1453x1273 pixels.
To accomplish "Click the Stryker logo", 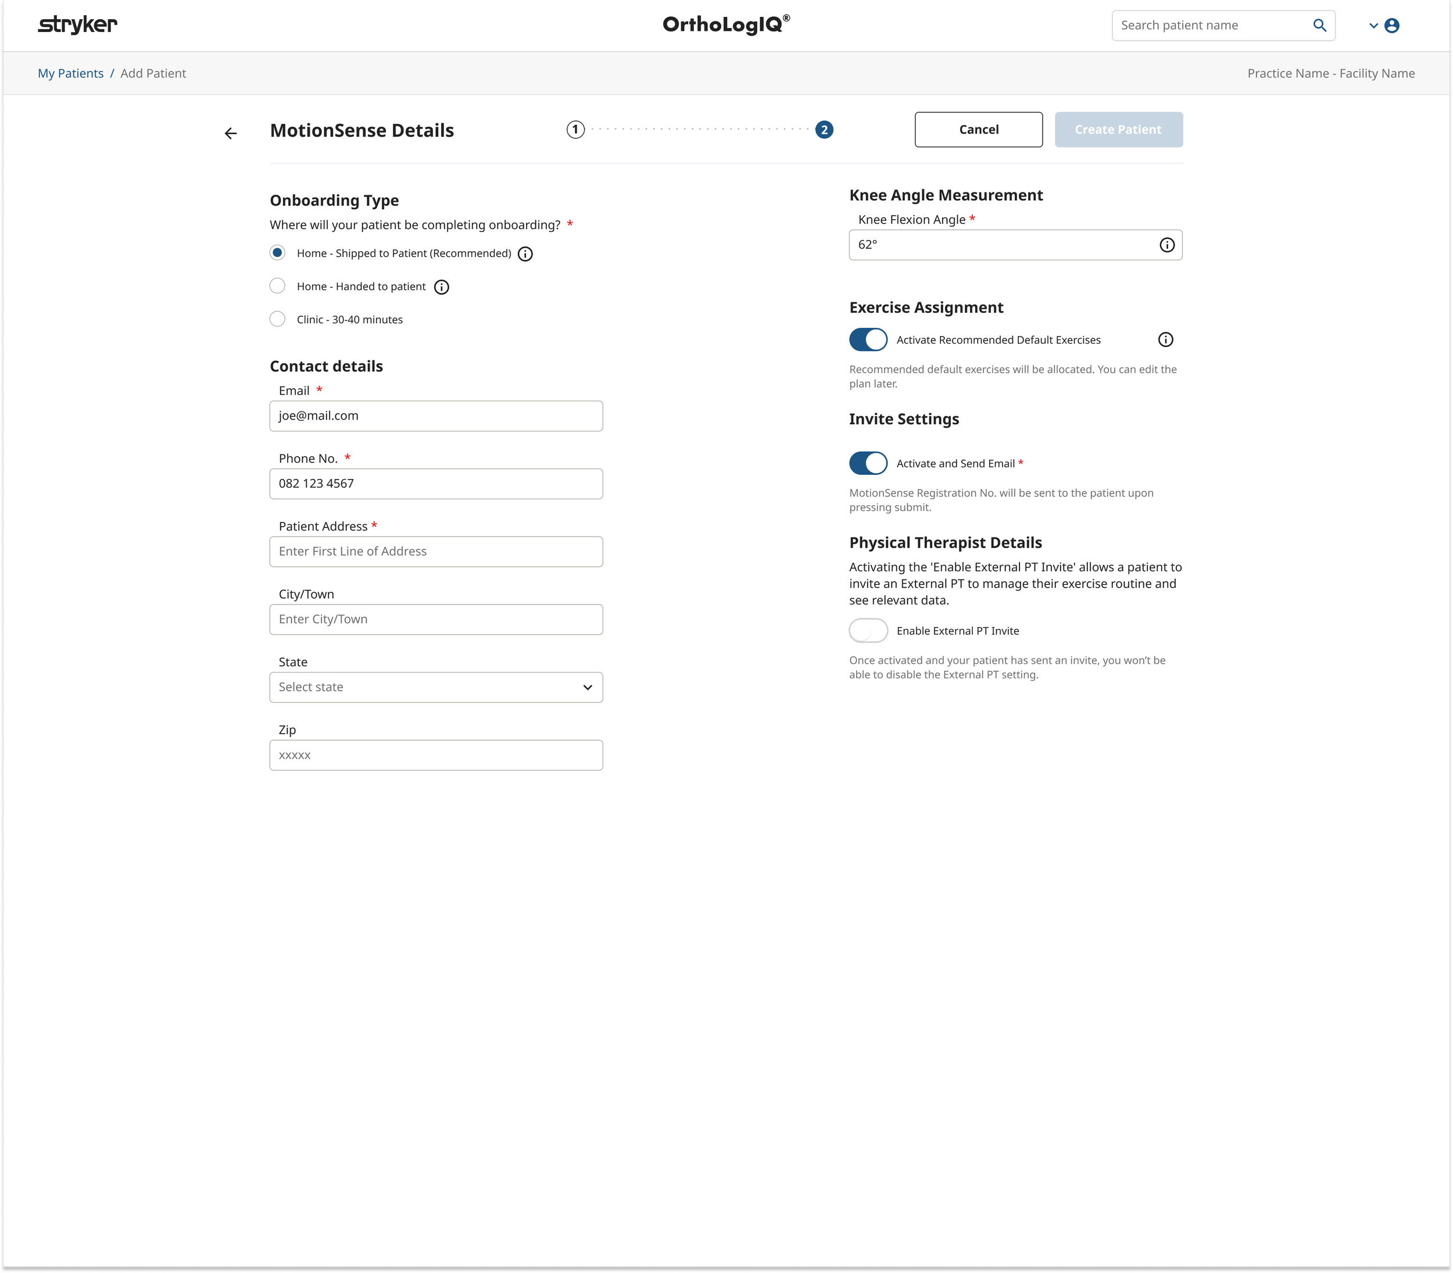I will (x=77, y=25).
